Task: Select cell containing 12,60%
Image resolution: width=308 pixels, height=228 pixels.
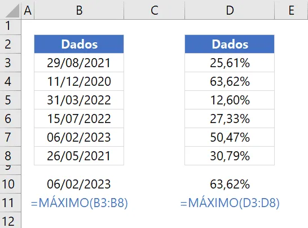Action: click(230, 100)
